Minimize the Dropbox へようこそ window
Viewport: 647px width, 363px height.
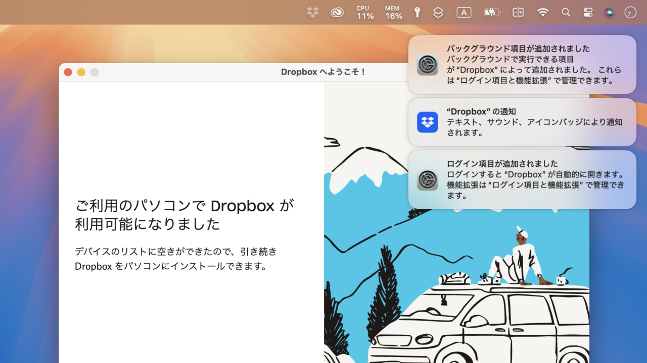pos(81,72)
